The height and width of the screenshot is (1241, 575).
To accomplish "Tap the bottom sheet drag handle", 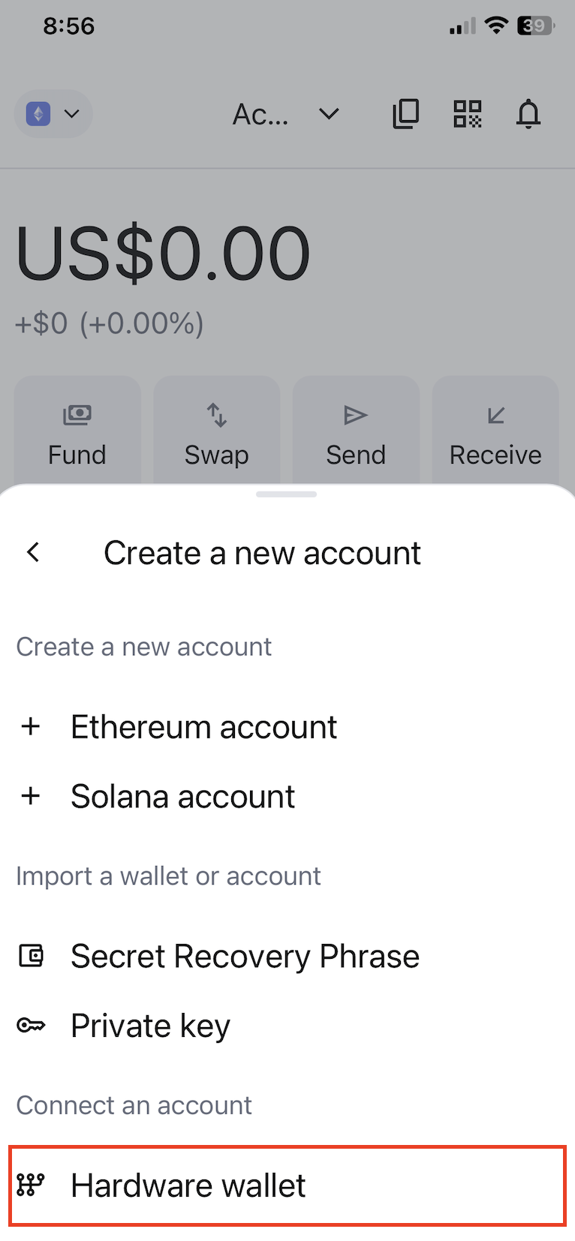I will click(x=286, y=494).
